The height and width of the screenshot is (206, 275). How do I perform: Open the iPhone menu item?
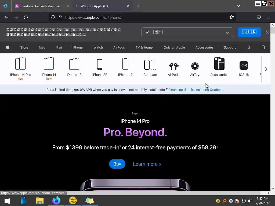[x=78, y=47]
